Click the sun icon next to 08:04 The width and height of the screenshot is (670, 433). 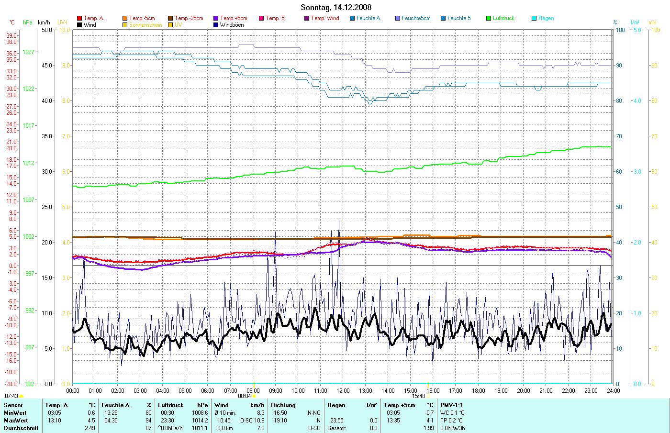(x=254, y=396)
